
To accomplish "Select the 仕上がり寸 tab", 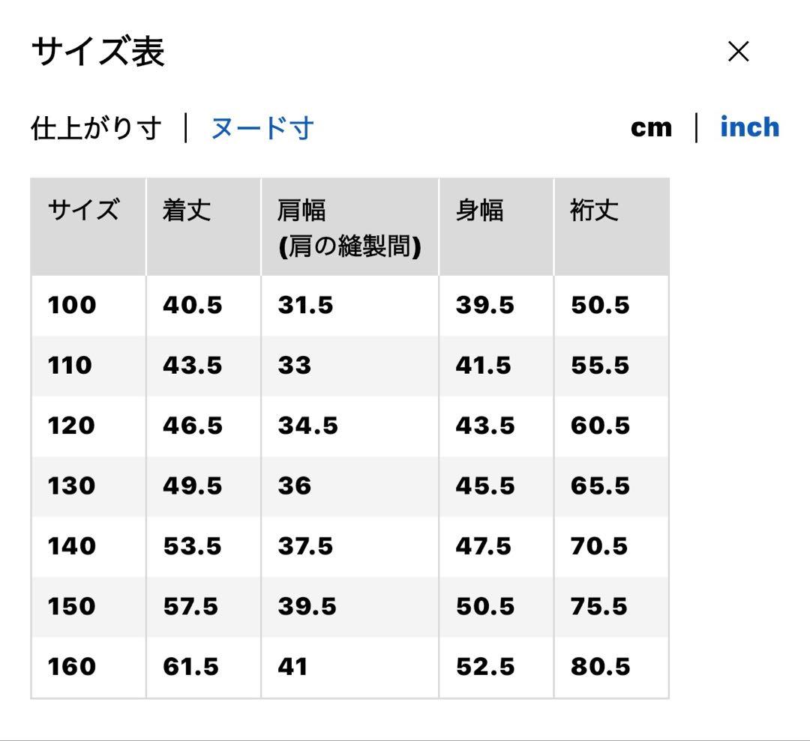I will tap(96, 128).
